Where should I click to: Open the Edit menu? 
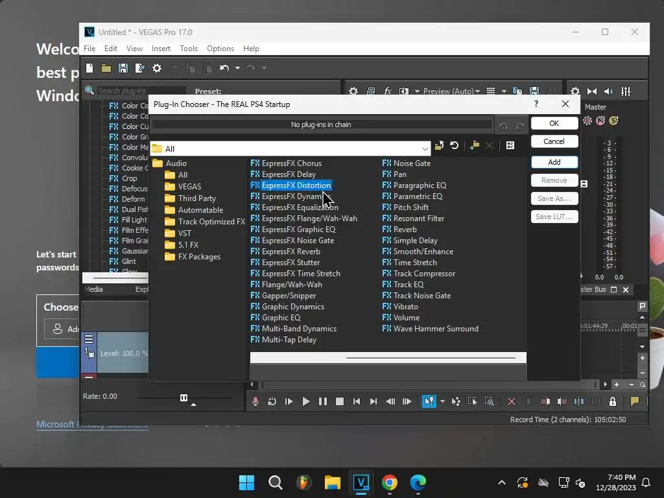(110, 49)
